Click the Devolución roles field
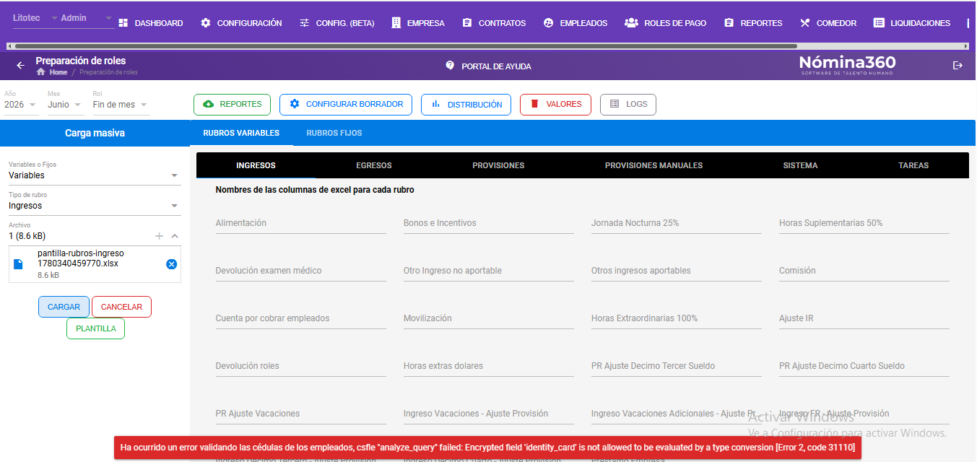This screenshot has height=462, width=977. (x=300, y=366)
